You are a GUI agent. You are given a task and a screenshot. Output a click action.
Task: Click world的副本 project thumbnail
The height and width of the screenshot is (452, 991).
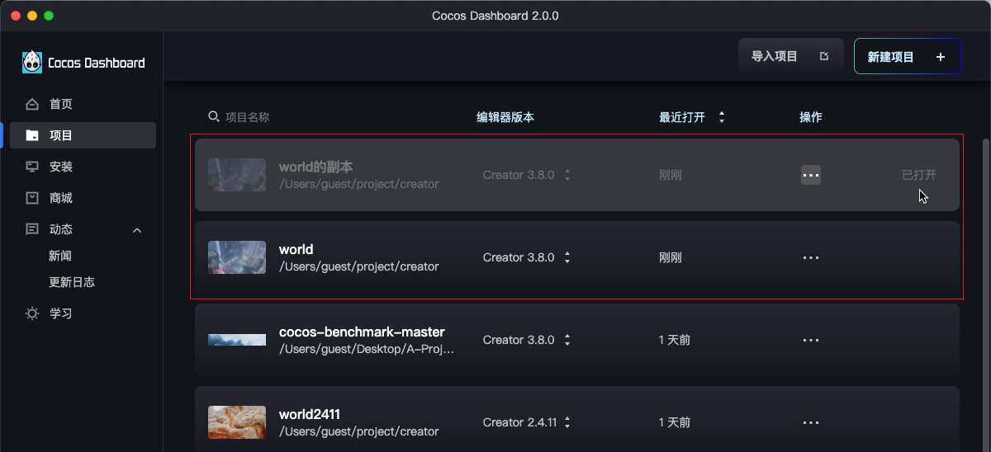tap(237, 175)
